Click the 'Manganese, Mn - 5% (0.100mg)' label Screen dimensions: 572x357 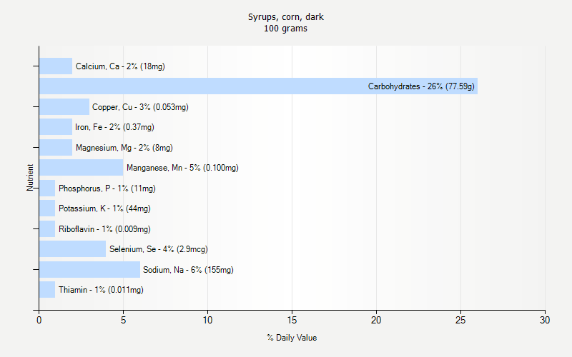182,168
